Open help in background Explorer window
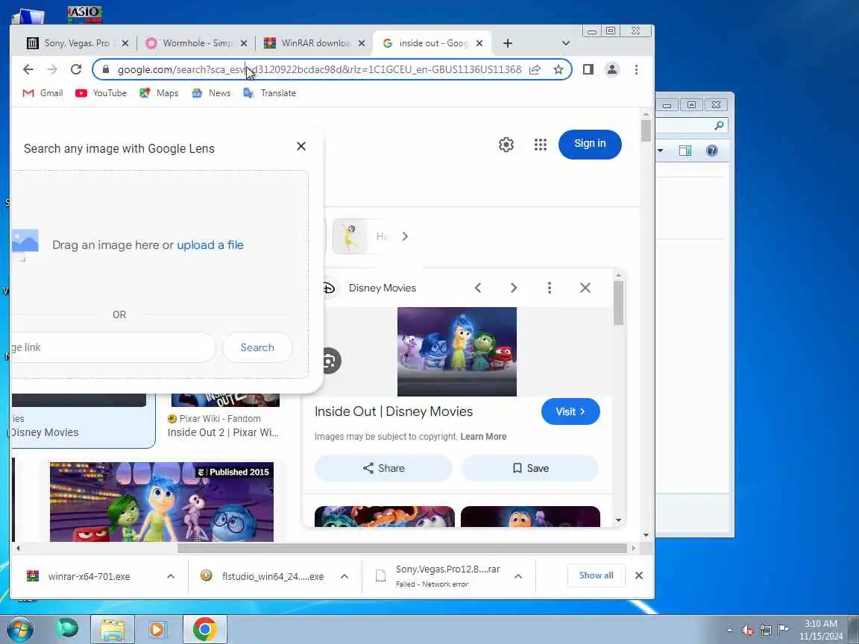Image resolution: width=859 pixels, height=644 pixels. click(711, 151)
